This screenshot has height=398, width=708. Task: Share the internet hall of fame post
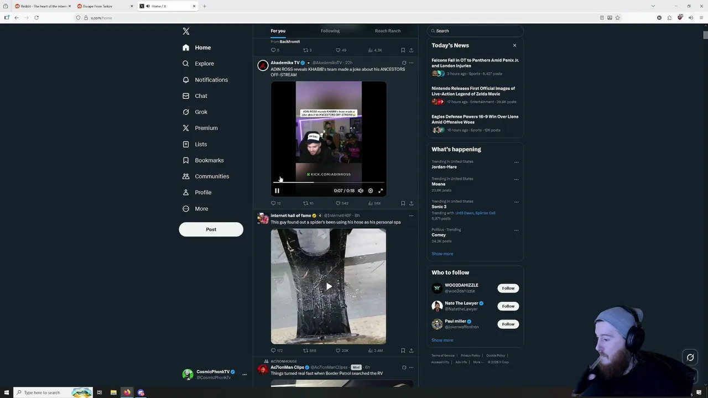coord(411,350)
